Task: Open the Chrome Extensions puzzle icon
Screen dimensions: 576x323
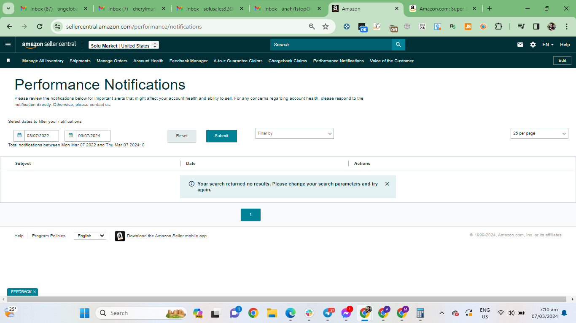Action: click(x=498, y=26)
